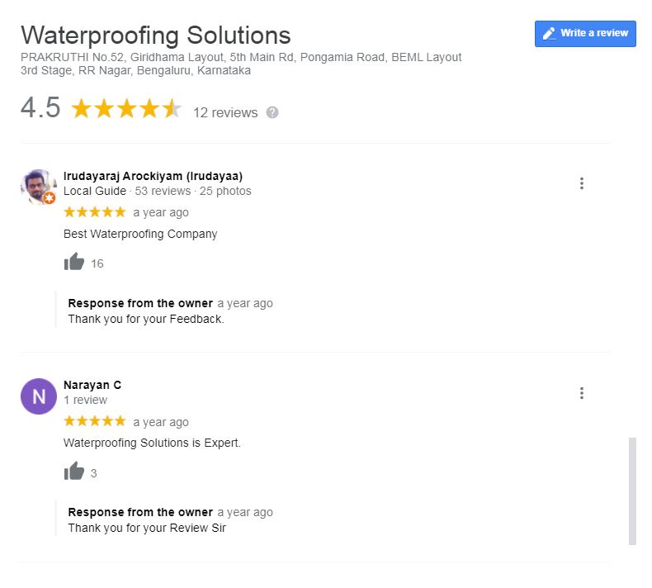Screen dimensions: 652x588
Task: Open three-dot menu on Irudayaraj's review
Action: [x=581, y=183]
